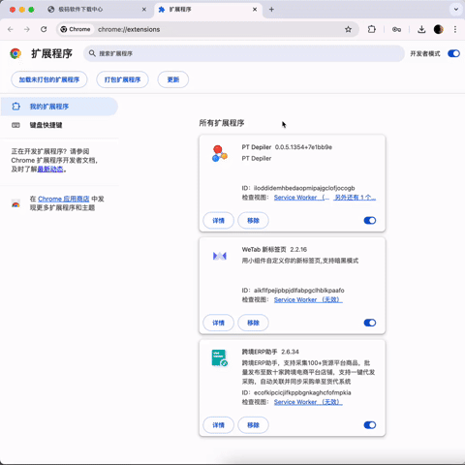The image size is (465, 465).
Task: Click the PT Depiler ID text
Action: [298, 188]
